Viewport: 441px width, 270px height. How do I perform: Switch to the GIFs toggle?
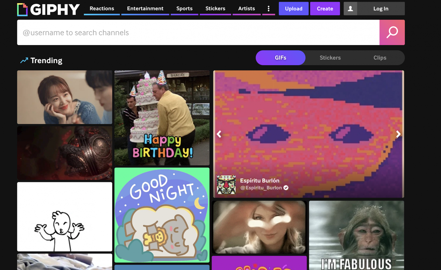(281, 58)
